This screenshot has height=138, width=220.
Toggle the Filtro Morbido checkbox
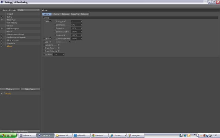pos(2,40)
